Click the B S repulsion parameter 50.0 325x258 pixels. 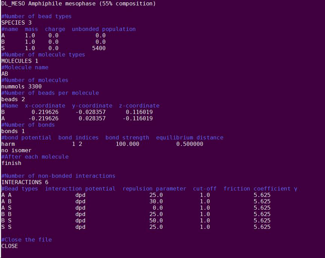click(x=156, y=220)
